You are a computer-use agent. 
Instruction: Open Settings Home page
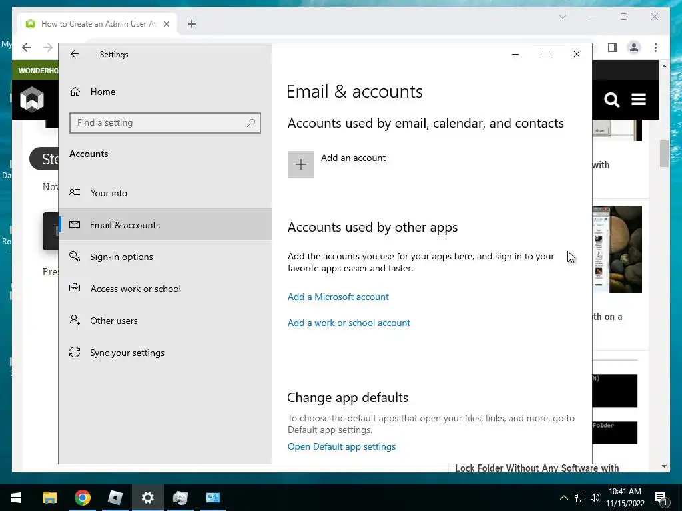(103, 92)
